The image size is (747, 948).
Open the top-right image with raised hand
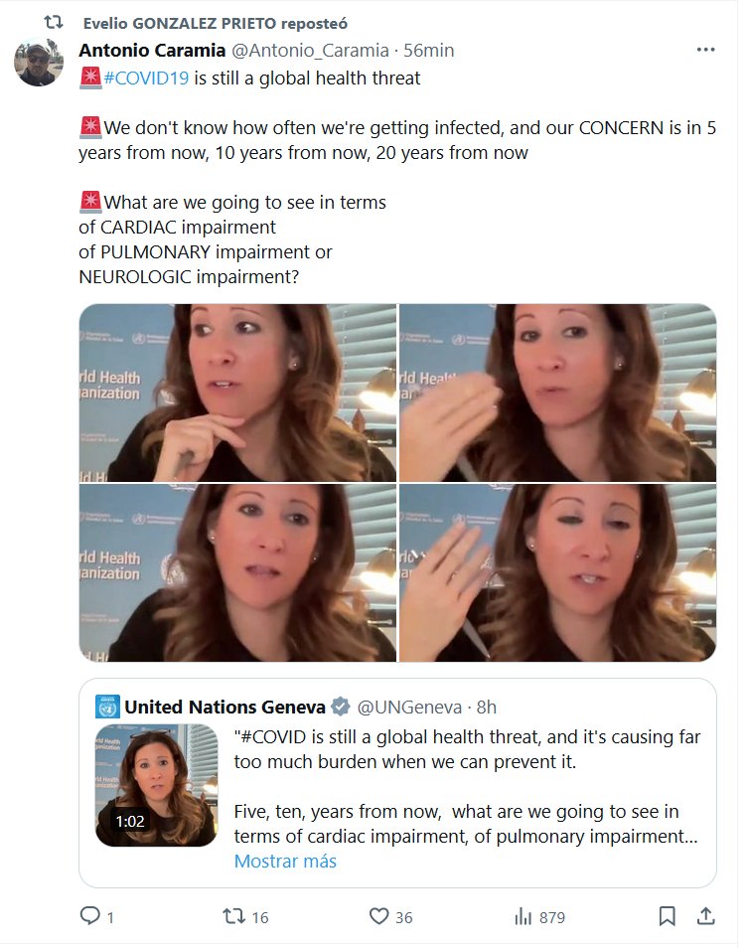click(558, 393)
